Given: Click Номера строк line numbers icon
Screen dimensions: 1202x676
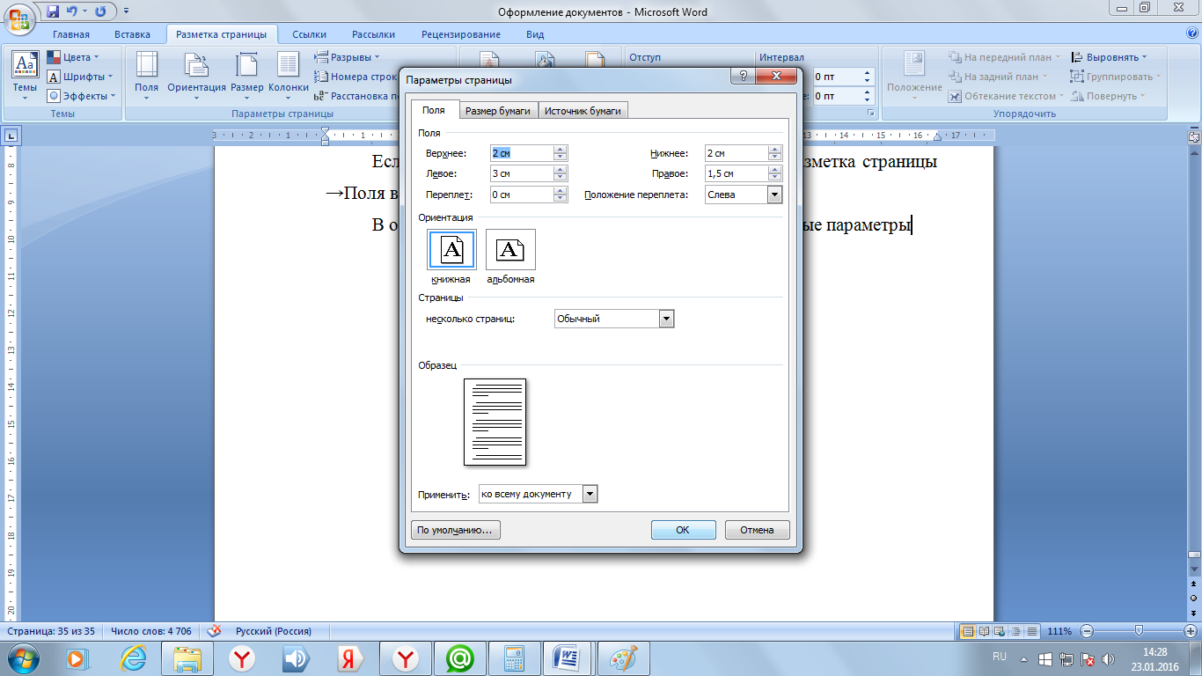Looking at the screenshot, I should tap(322, 77).
